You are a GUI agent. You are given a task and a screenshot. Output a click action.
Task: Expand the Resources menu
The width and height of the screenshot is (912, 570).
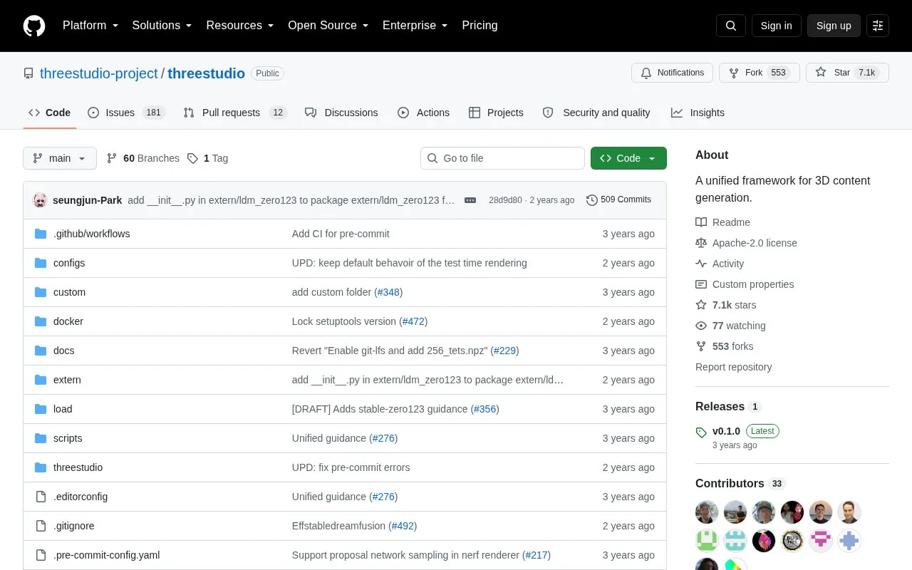(x=240, y=26)
